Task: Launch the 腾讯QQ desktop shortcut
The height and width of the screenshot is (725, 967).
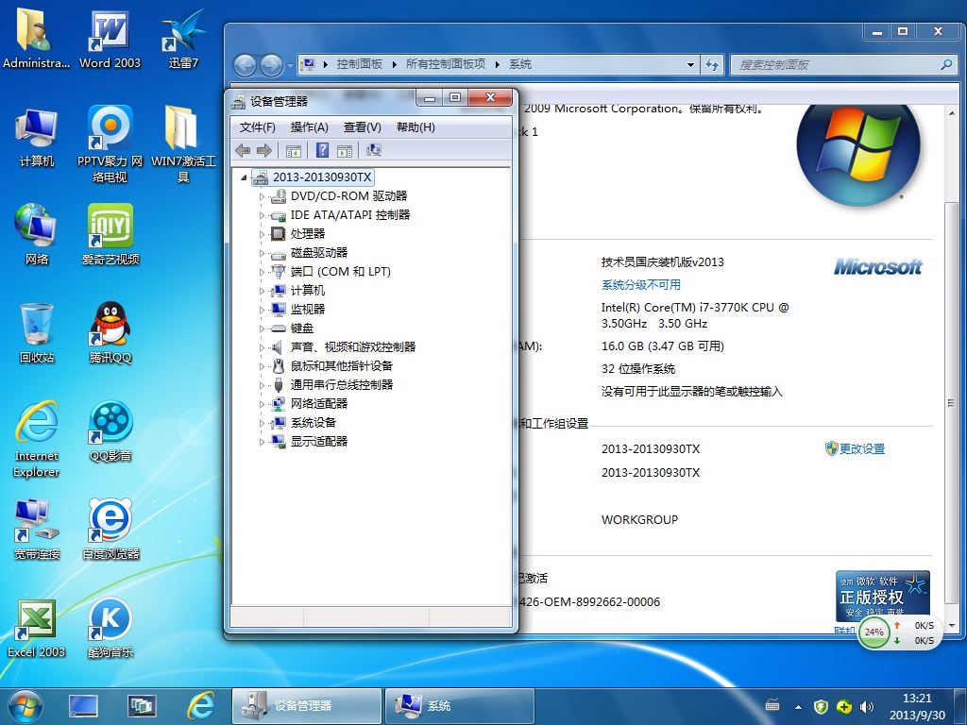Action: (110, 333)
